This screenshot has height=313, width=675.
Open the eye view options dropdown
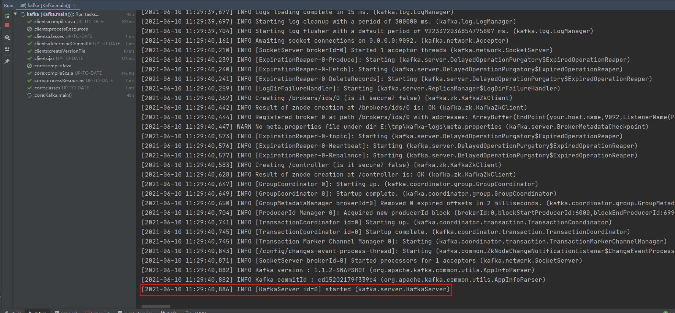tap(7, 38)
